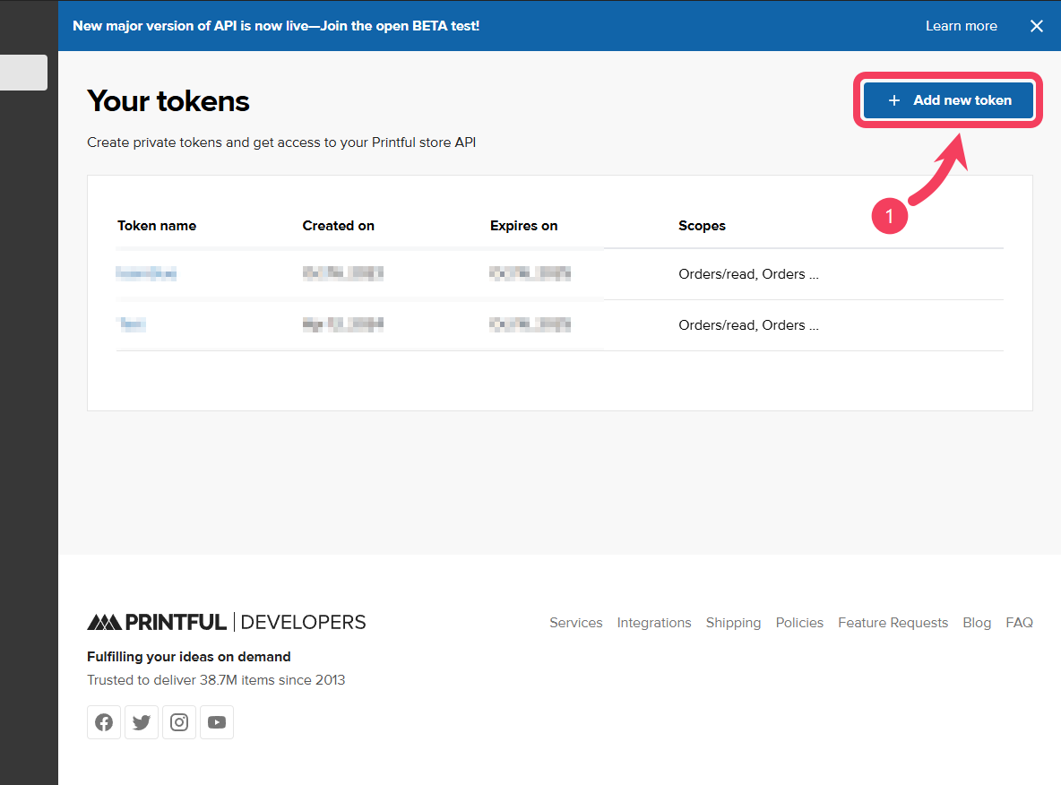Open the Instagram social icon
The image size is (1061, 785).
click(179, 722)
